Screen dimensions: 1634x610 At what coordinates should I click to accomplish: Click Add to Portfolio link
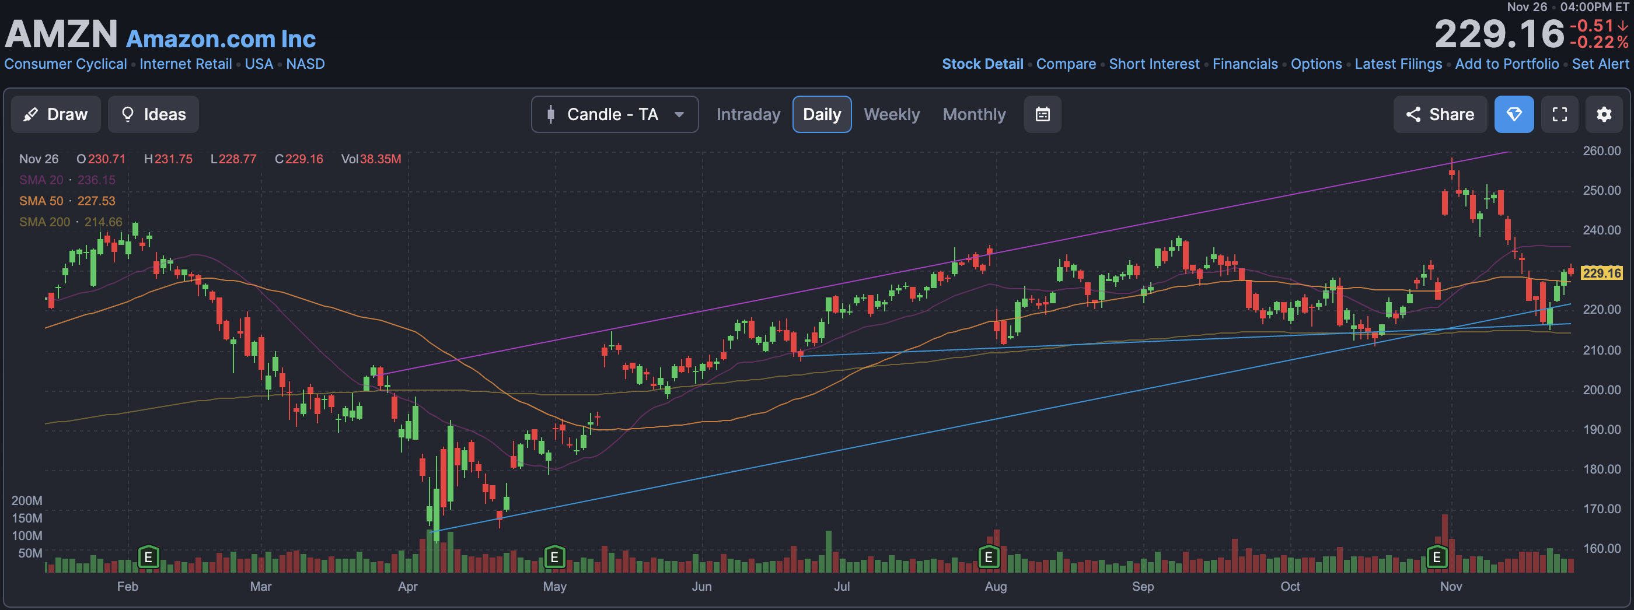pos(1507,64)
